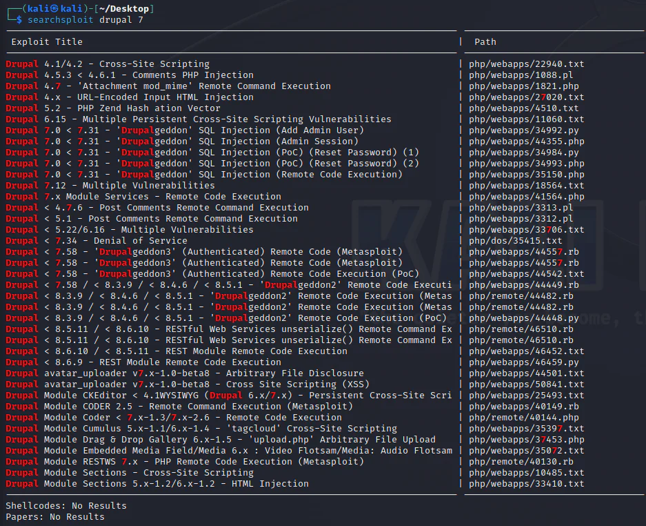Click path 'php/webapps/44542.txt'

pyautogui.click(x=527, y=274)
